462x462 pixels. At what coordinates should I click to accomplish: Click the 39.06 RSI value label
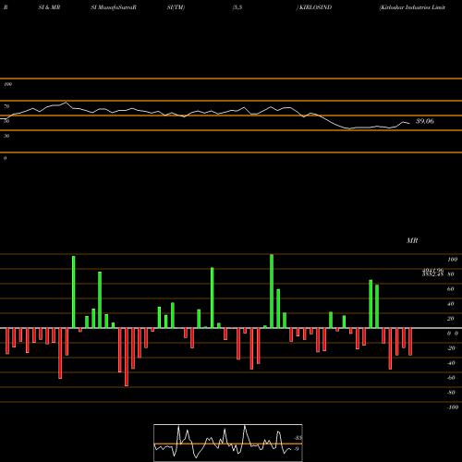click(425, 121)
